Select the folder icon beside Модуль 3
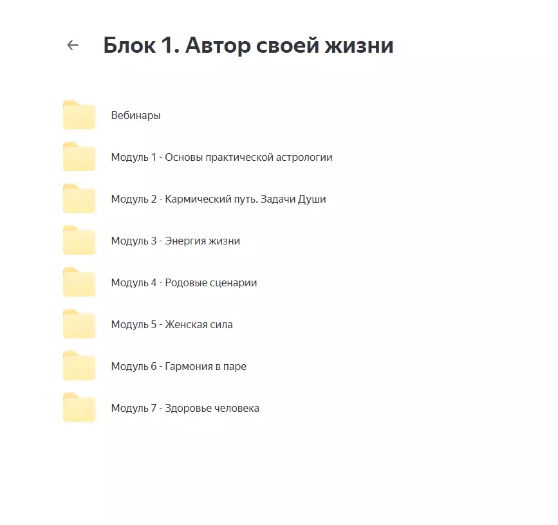Screen dimensions: 558x525 click(79, 241)
